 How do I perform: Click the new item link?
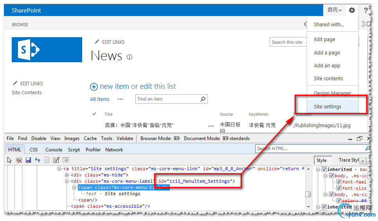coord(114,86)
